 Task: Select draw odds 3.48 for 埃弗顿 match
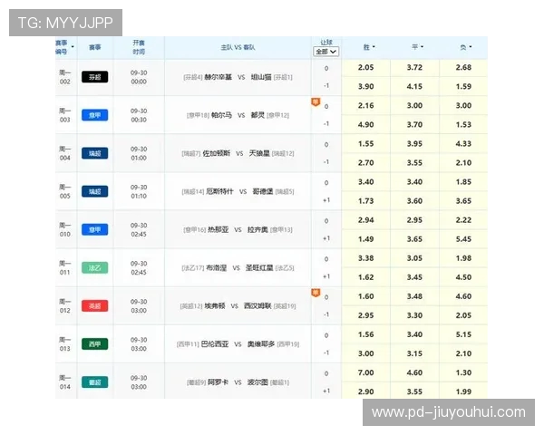414,296
